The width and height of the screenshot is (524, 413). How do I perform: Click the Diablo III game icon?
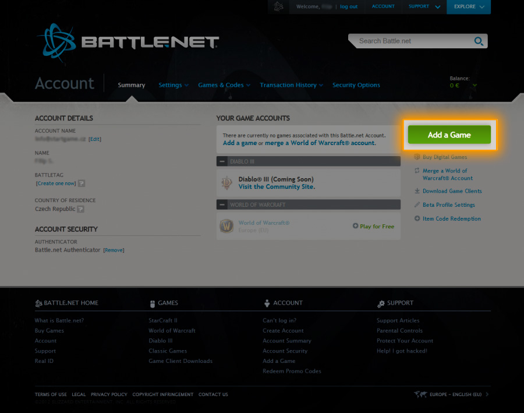pos(227,183)
